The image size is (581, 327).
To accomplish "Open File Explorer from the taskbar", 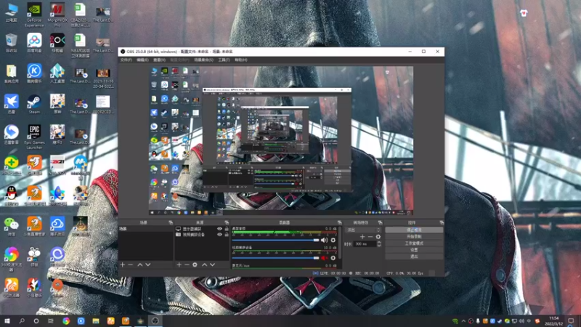I will [x=96, y=321].
